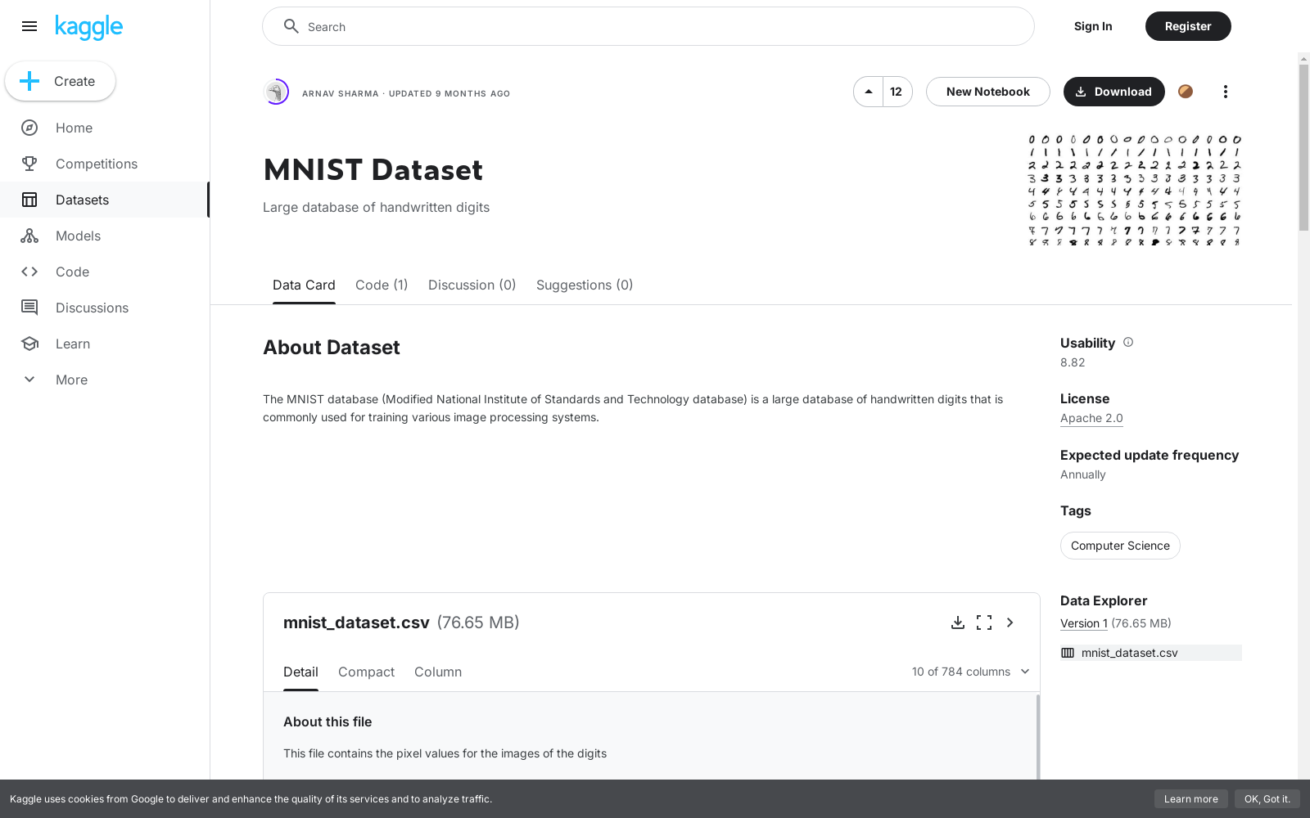
Task: Go to Models in sidebar
Action: pyautogui.click(x=105, y=236)
